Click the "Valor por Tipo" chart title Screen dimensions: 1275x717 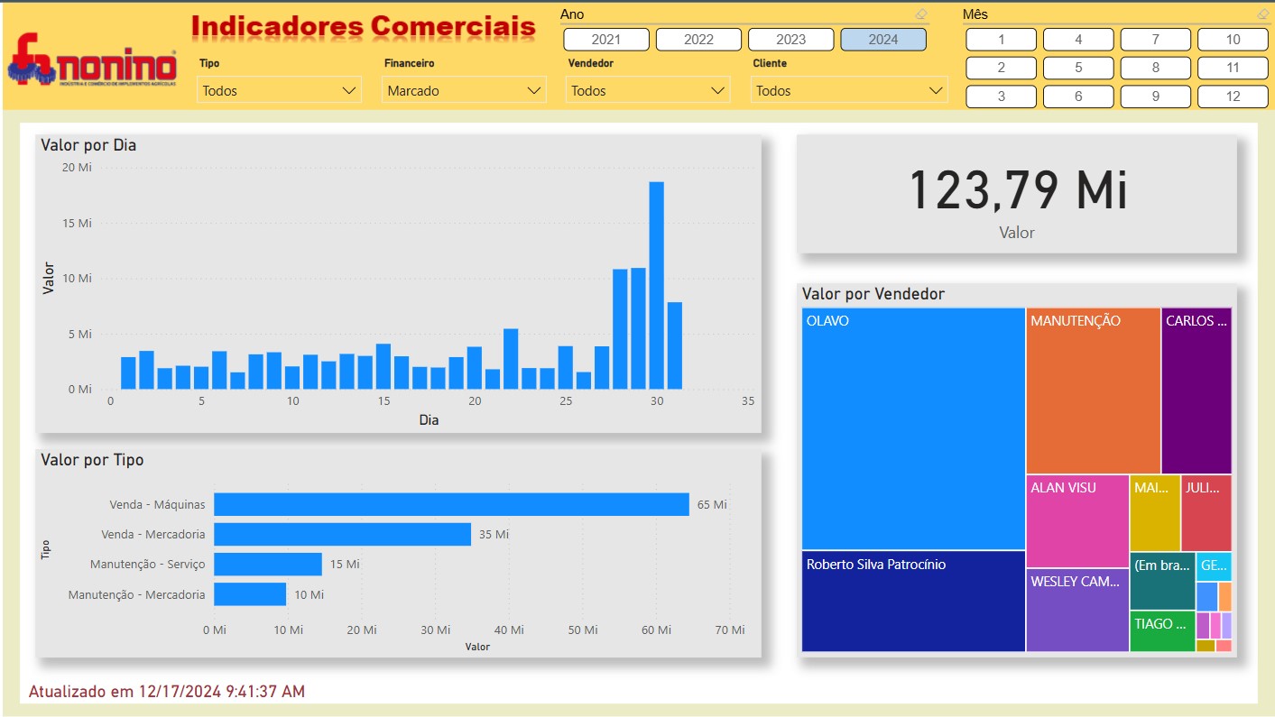point(92,460)
